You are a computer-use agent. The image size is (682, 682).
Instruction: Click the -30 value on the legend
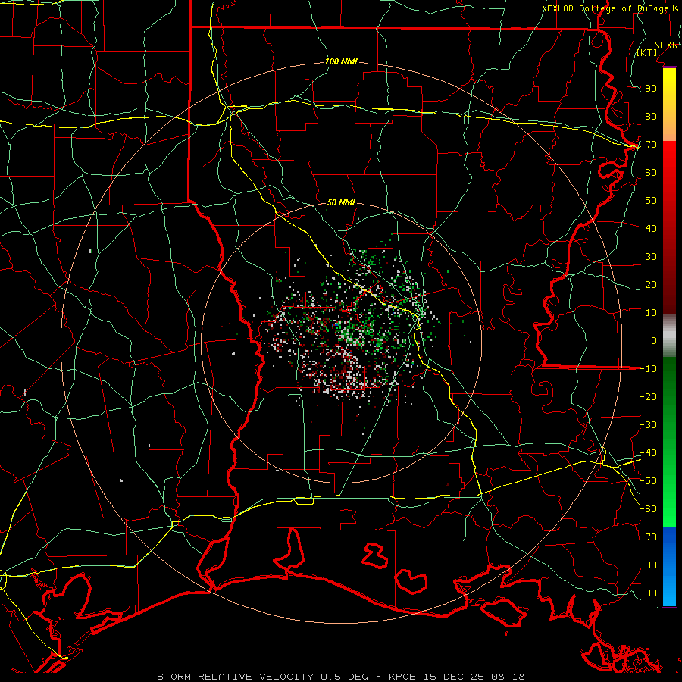point(648,425)
